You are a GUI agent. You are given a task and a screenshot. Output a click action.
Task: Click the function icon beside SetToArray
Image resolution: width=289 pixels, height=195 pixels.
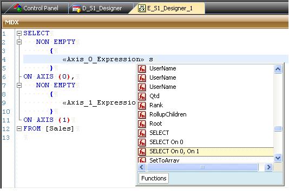[142, 160]
